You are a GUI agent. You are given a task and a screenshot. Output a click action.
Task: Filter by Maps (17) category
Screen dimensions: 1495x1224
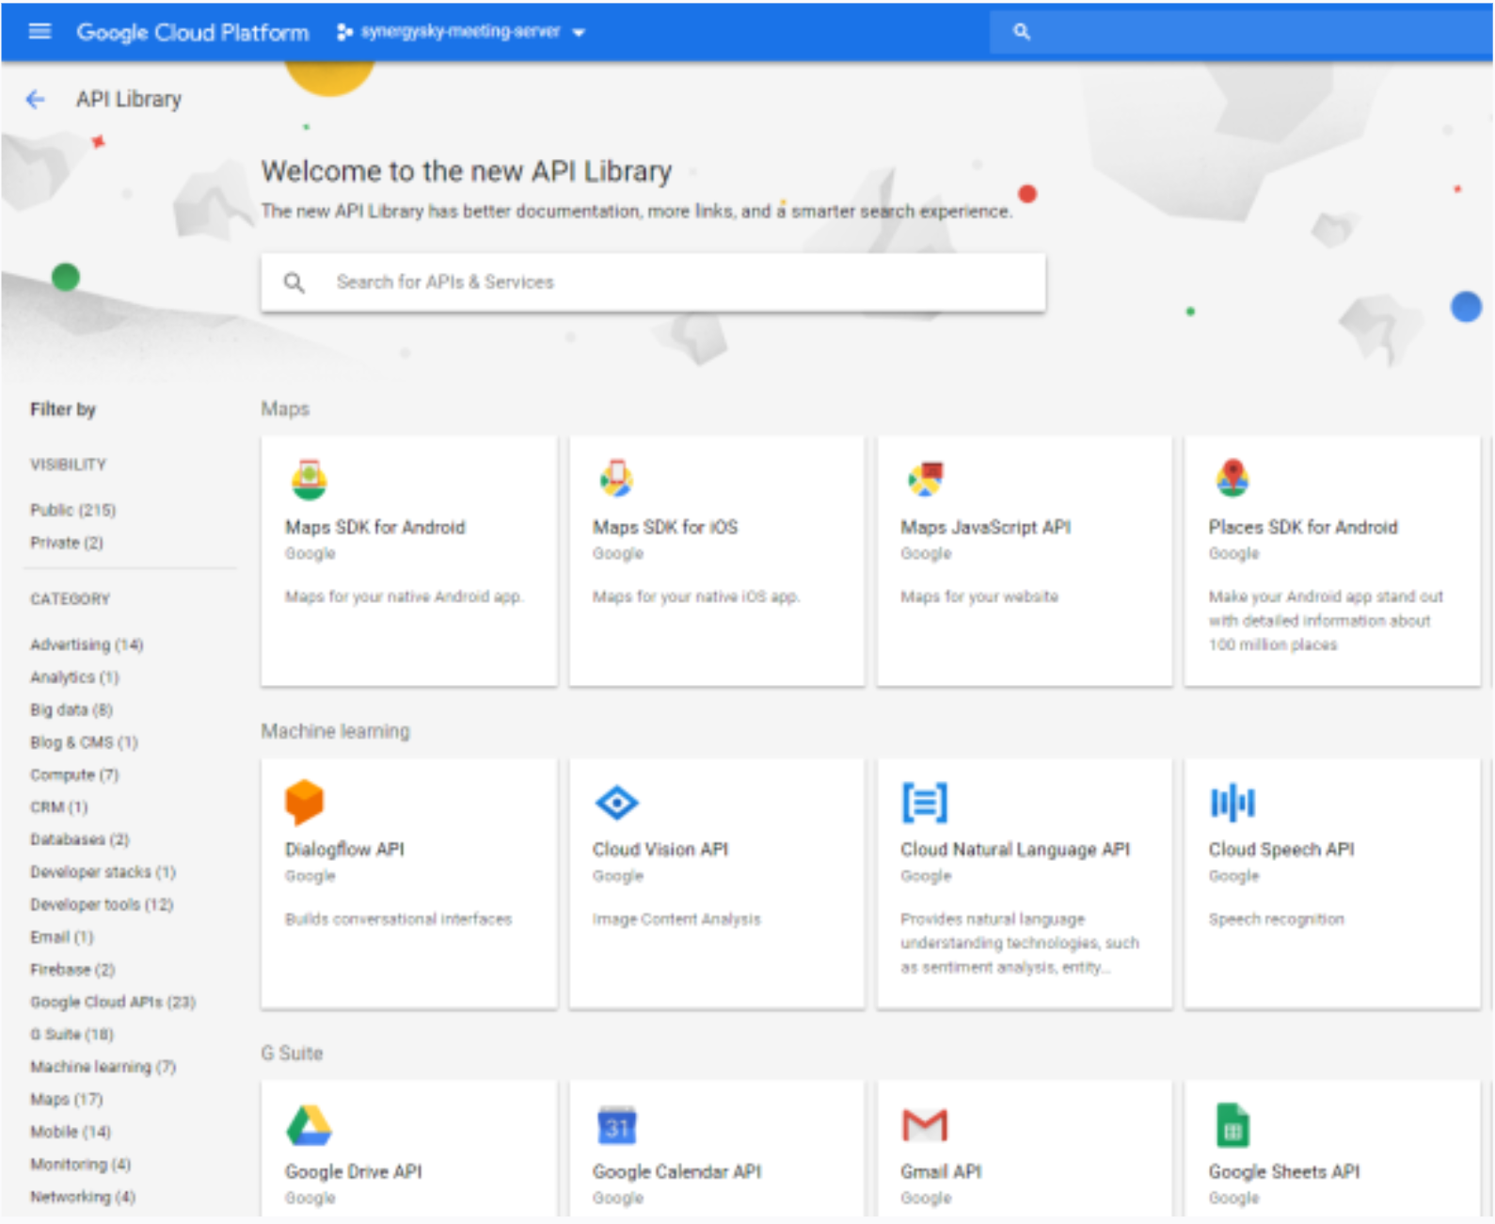(x=66, y=1100)
